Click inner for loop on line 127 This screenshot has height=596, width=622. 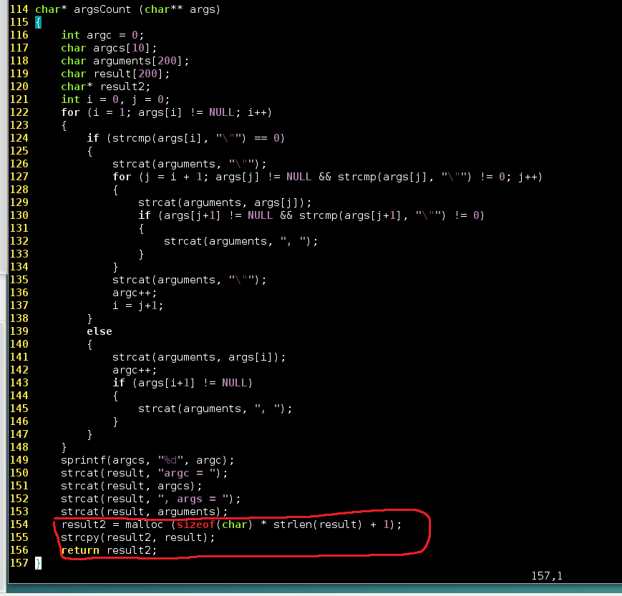click(x=327, y=177)
